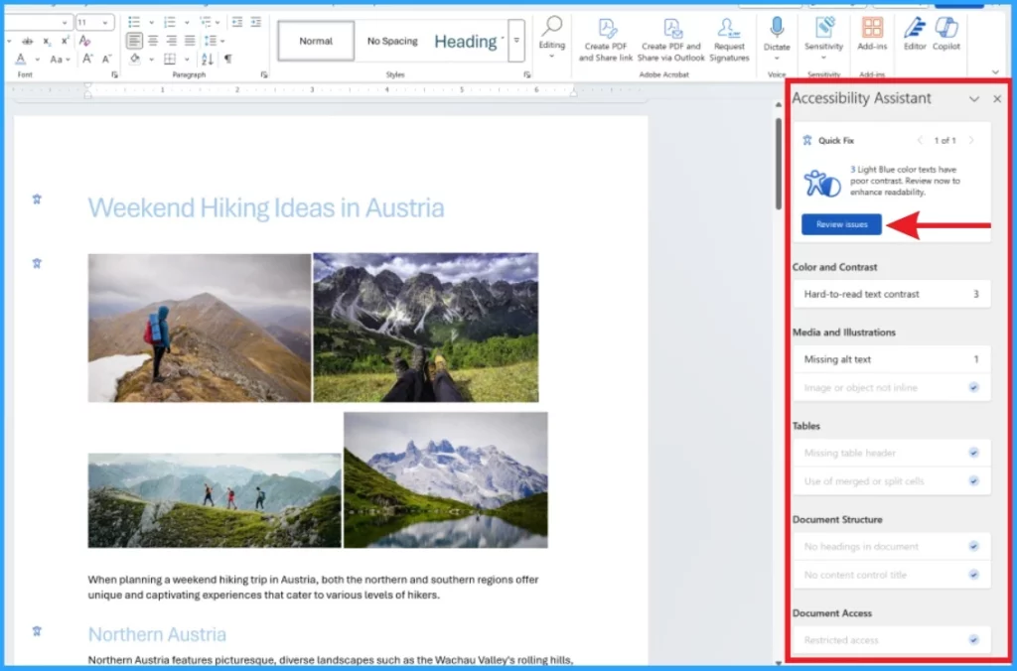Click the paragraph shading bucket icon
Viewport: 1017px width, 671px height.
tap(135, 59)
